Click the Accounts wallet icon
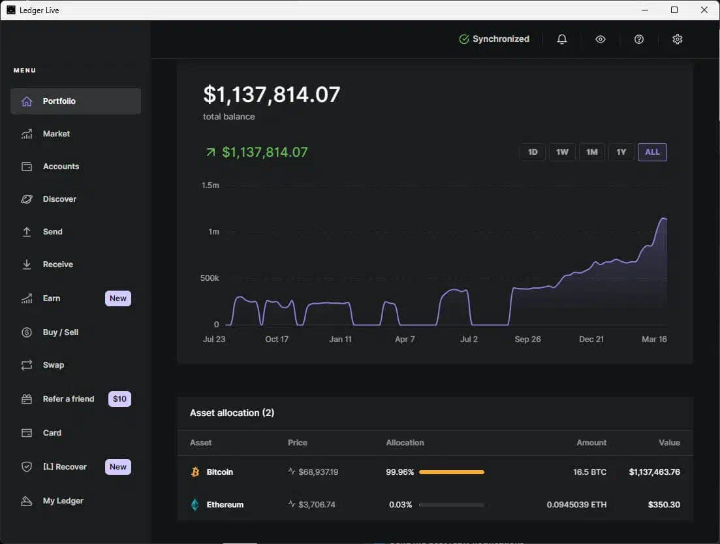Viewport: 720px width, 544px height. tap(27, 167)
